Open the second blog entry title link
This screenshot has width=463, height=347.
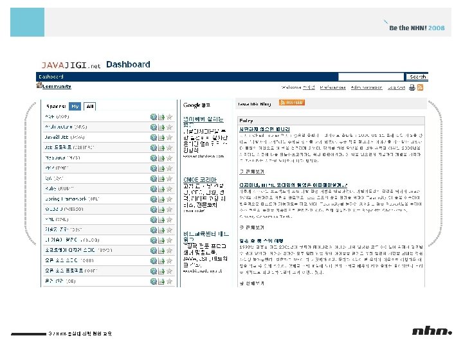(293, 185)
